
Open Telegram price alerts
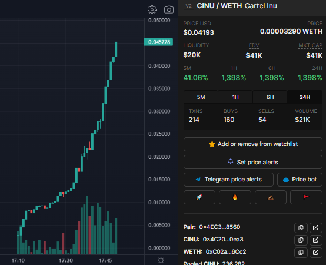228,180
